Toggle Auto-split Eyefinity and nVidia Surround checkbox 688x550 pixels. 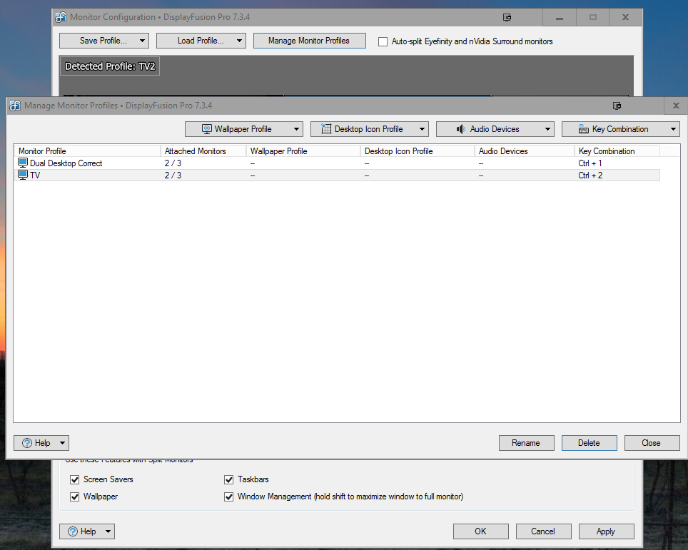[383, 41]
